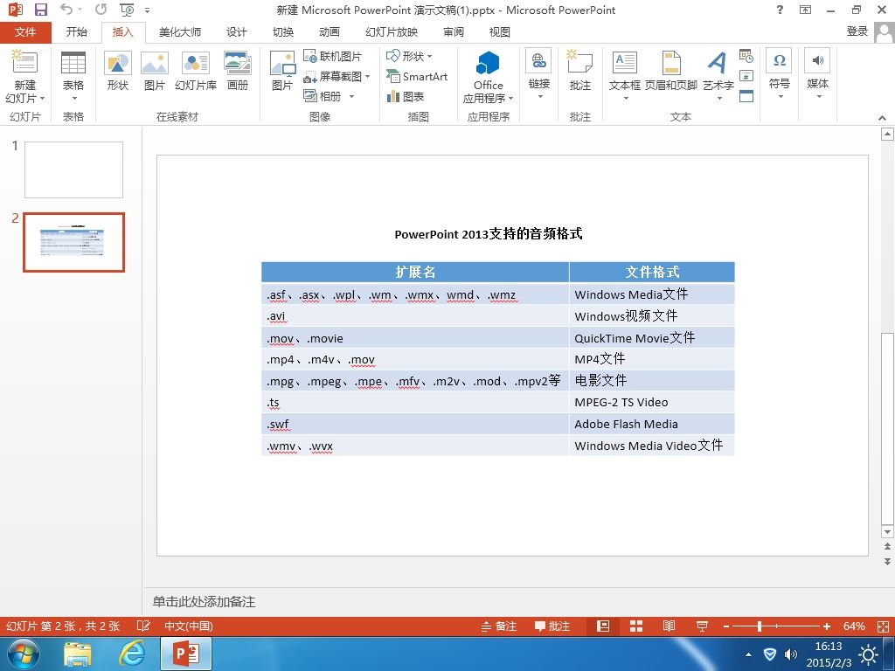
Task: Switch to the Design (设计) tab
Action: [x=236, y=32]
